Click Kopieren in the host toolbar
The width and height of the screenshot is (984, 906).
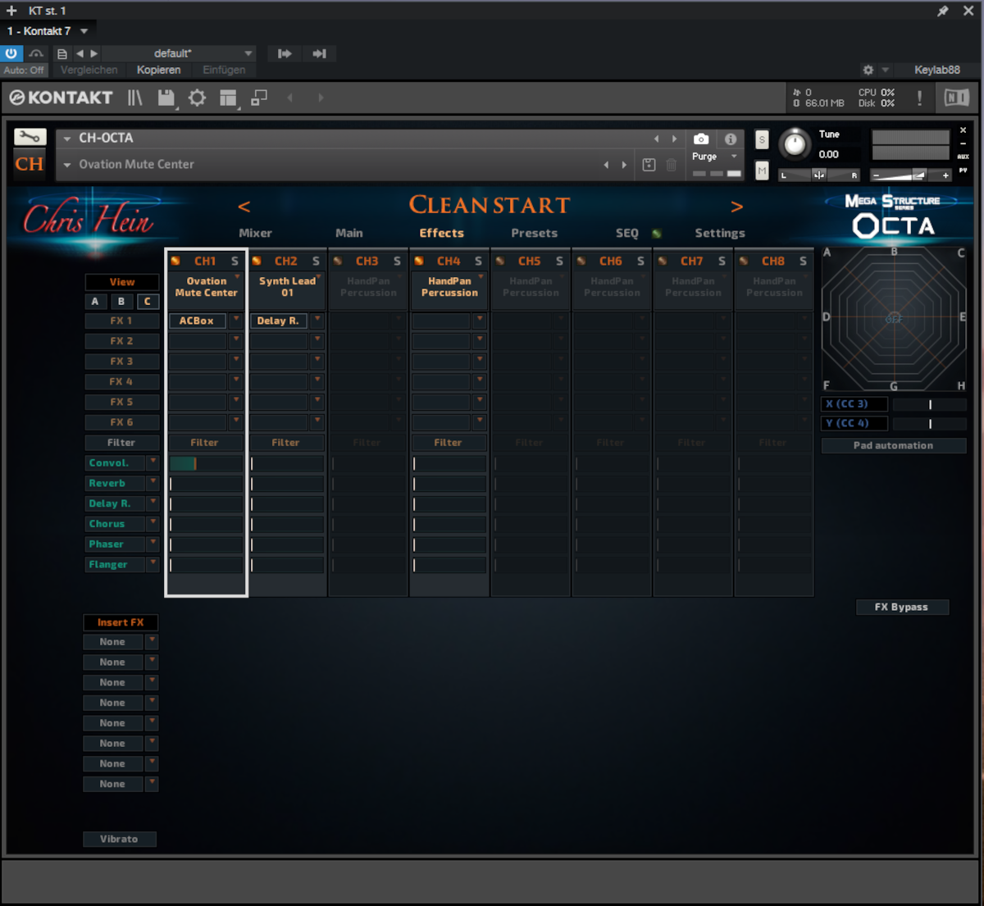[159, 70]
